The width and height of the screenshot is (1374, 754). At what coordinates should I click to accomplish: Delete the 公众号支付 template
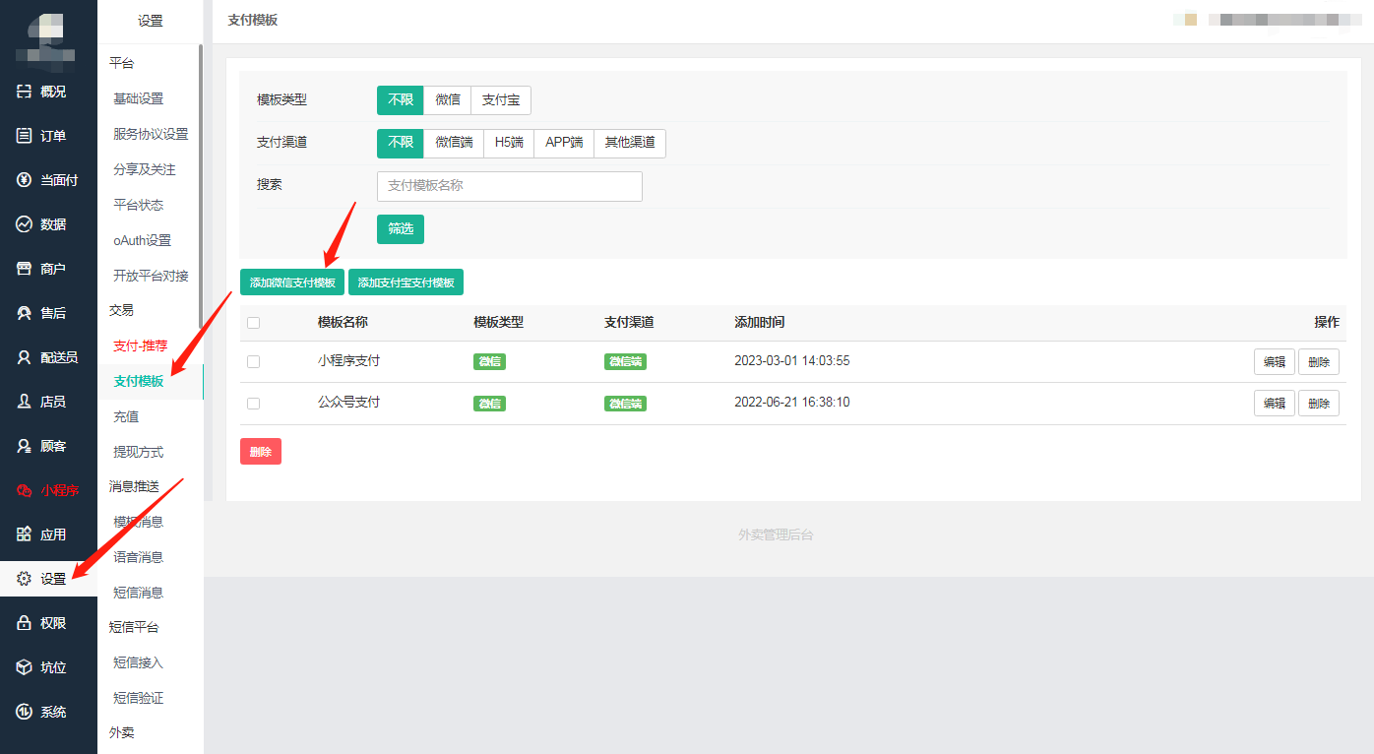(x=1319, y=404)
